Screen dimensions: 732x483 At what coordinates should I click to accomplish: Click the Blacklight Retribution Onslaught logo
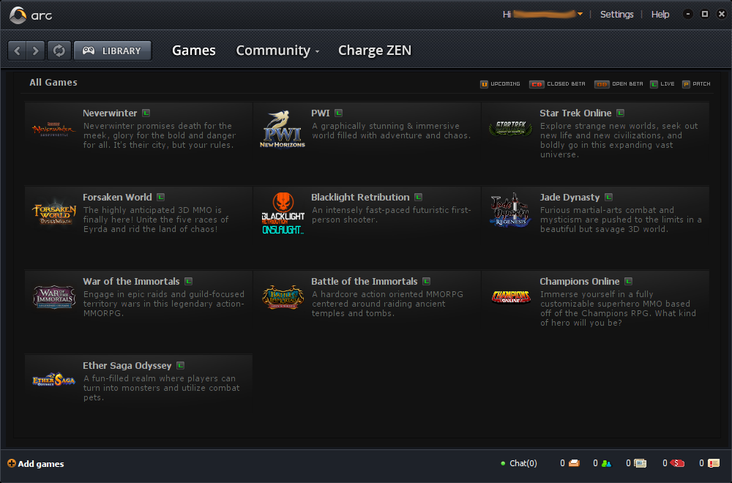click(283, 213)
